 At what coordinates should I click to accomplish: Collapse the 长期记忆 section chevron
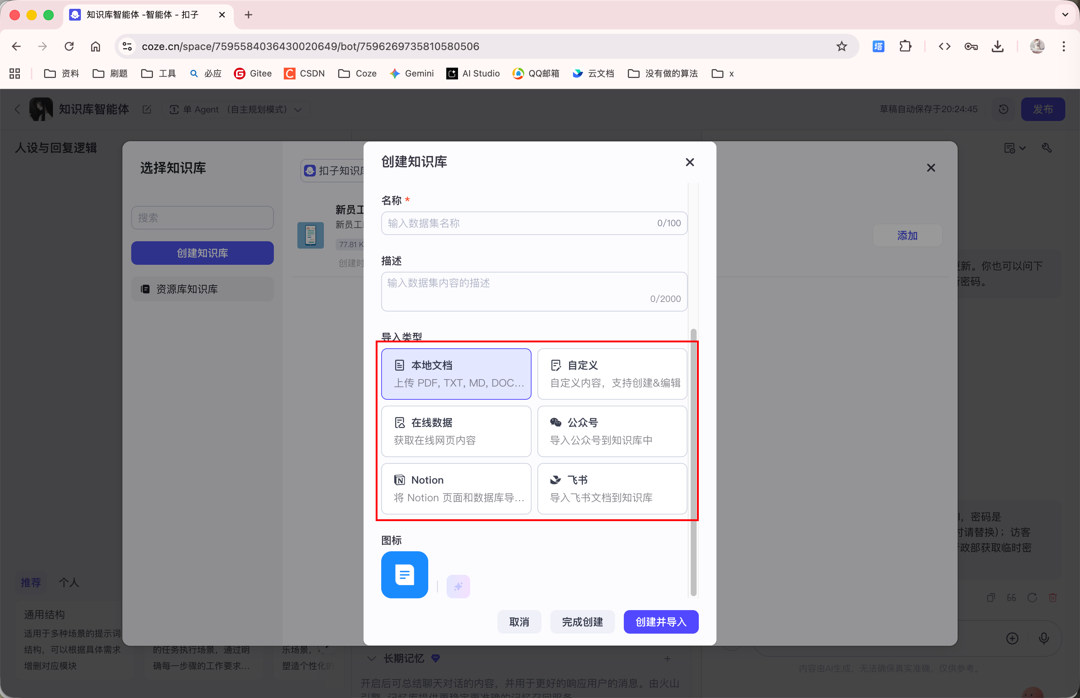pyautogui.click(x=372, y=658)
